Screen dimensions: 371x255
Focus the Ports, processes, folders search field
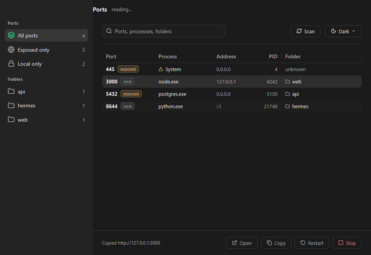point(164,31)
